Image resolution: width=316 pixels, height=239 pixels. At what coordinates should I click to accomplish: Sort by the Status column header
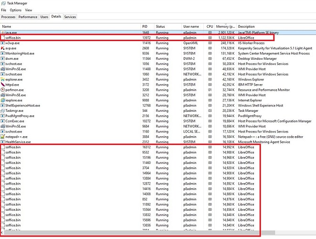tap(168, 26)
